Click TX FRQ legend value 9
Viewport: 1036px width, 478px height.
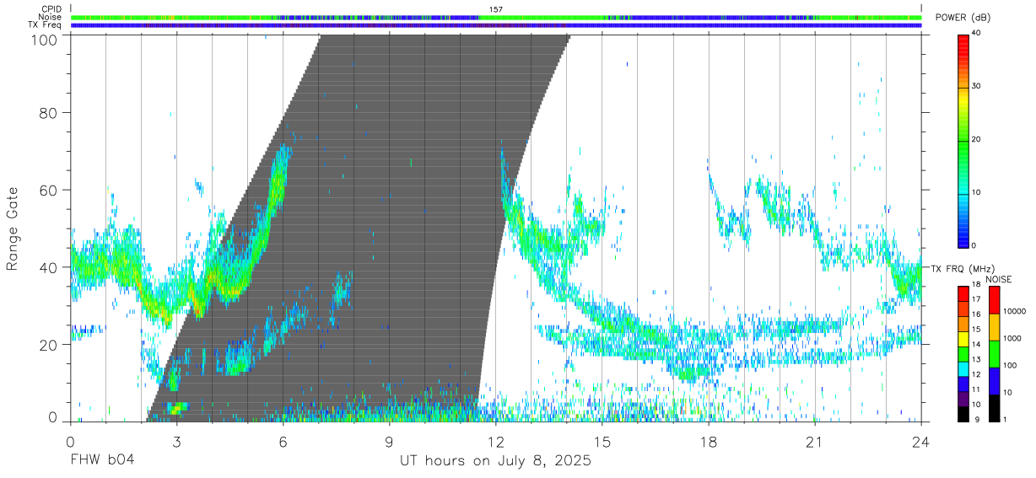(977, 420)
